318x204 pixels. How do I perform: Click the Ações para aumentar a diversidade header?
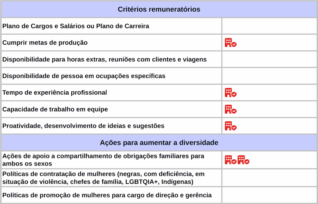coord(159,143)
